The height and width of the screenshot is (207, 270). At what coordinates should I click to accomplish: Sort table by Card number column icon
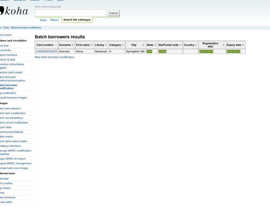(56, 45)
